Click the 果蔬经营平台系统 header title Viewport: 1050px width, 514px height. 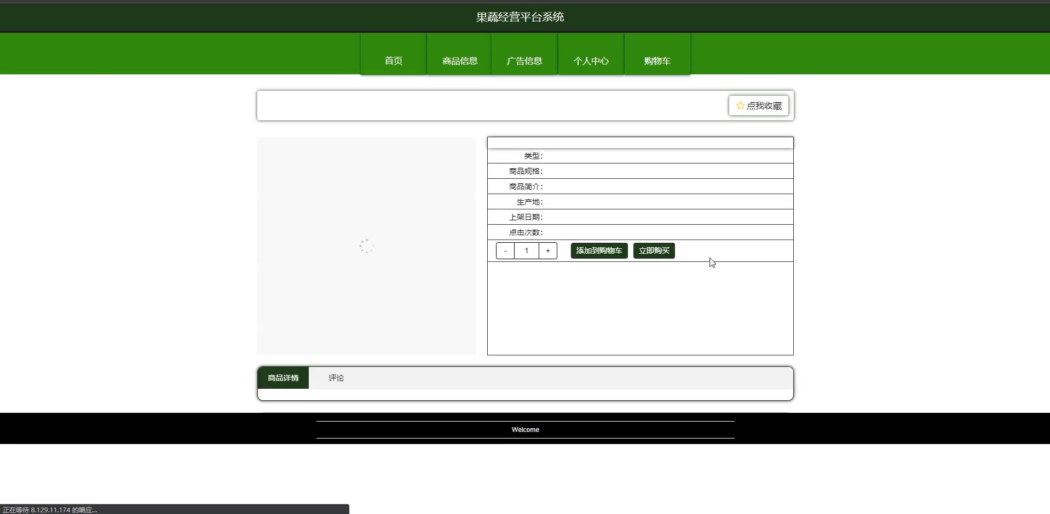(520, 17)
